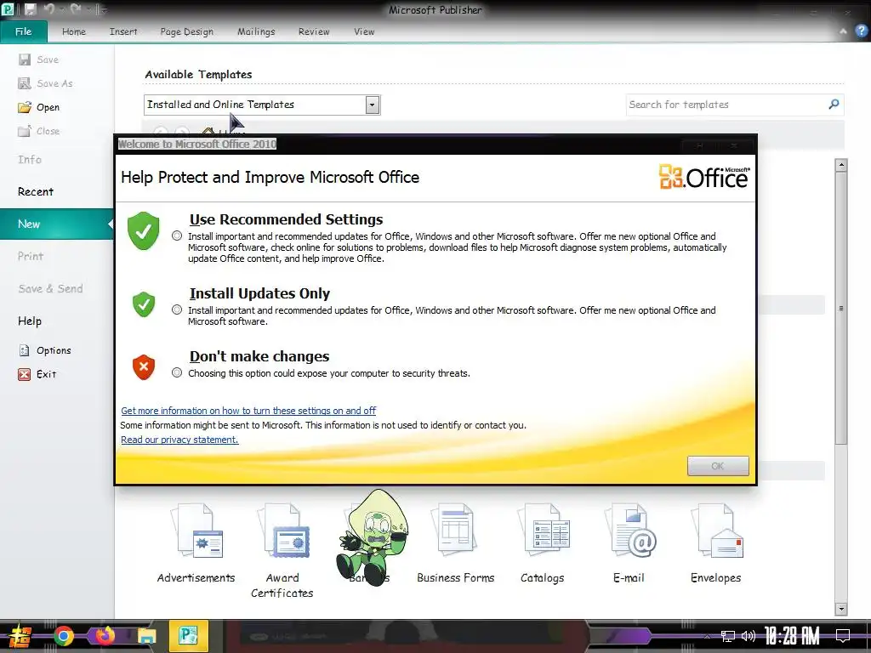Open File Explorer from taskbar

click(x=146, y=636)
